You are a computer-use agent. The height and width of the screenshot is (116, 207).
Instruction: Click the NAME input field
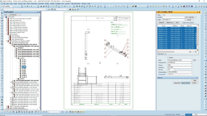(x=174, y=20)
